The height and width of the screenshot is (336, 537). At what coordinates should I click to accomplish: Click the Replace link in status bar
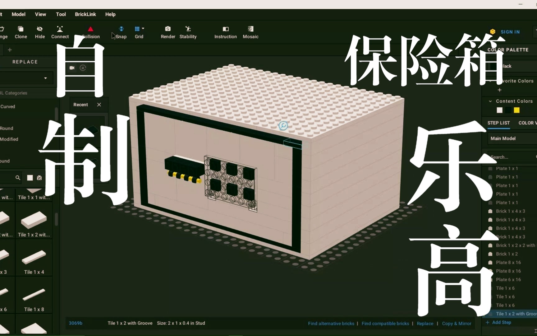(425, 324)
